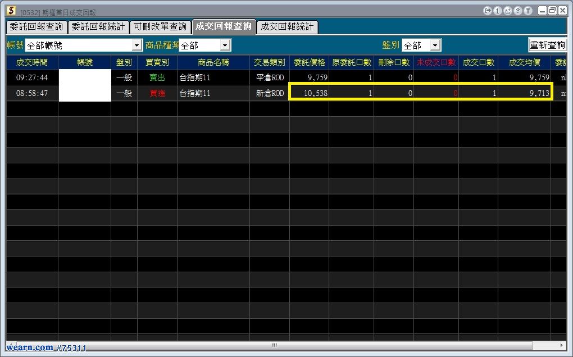Screen dimensions: 573x357
Task: Click the S application icon in title bar
Action: pos(11,11)
